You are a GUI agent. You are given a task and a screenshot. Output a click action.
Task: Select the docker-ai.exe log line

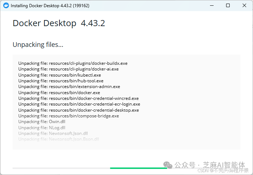[x=68, y=69]
